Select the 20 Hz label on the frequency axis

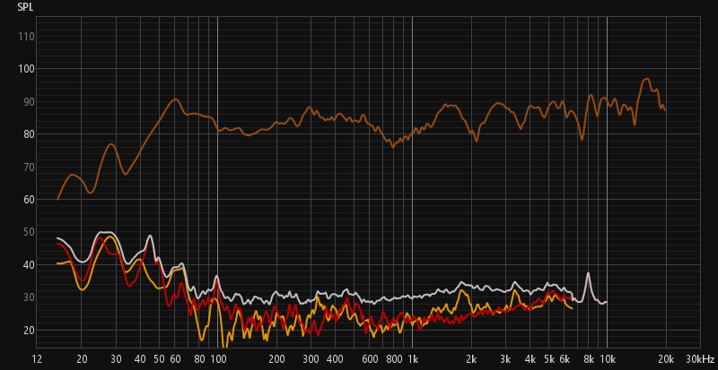point(82,358)
